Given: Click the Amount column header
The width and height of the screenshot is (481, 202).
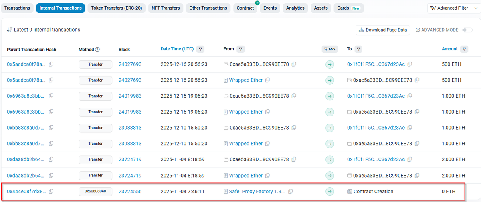Looking at the screenshot, I should 450,49.
